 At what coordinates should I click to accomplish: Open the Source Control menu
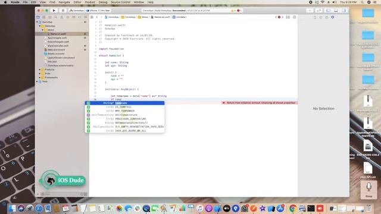pos(120,2)
